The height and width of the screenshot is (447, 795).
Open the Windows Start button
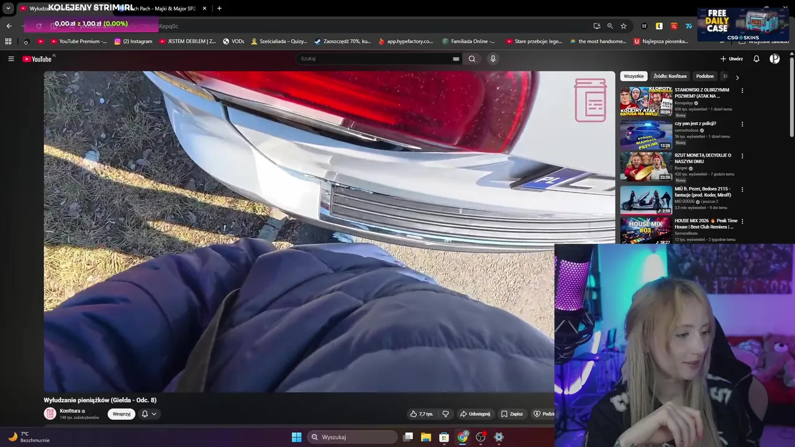[x=296, y=437]
